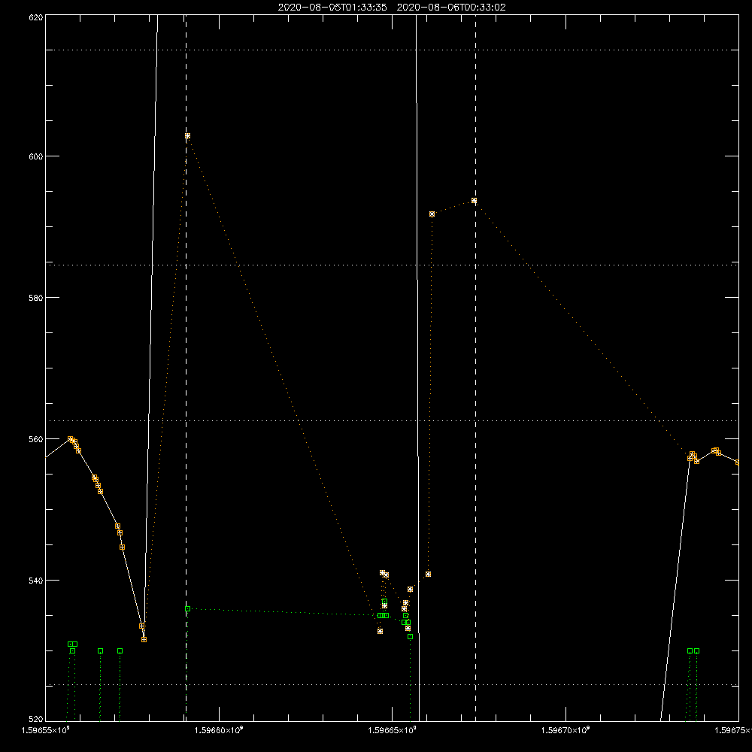Click the x-axis label 1.59660×10⁹
Viewport: 752px width, 752px height.
tap(219, 730)
